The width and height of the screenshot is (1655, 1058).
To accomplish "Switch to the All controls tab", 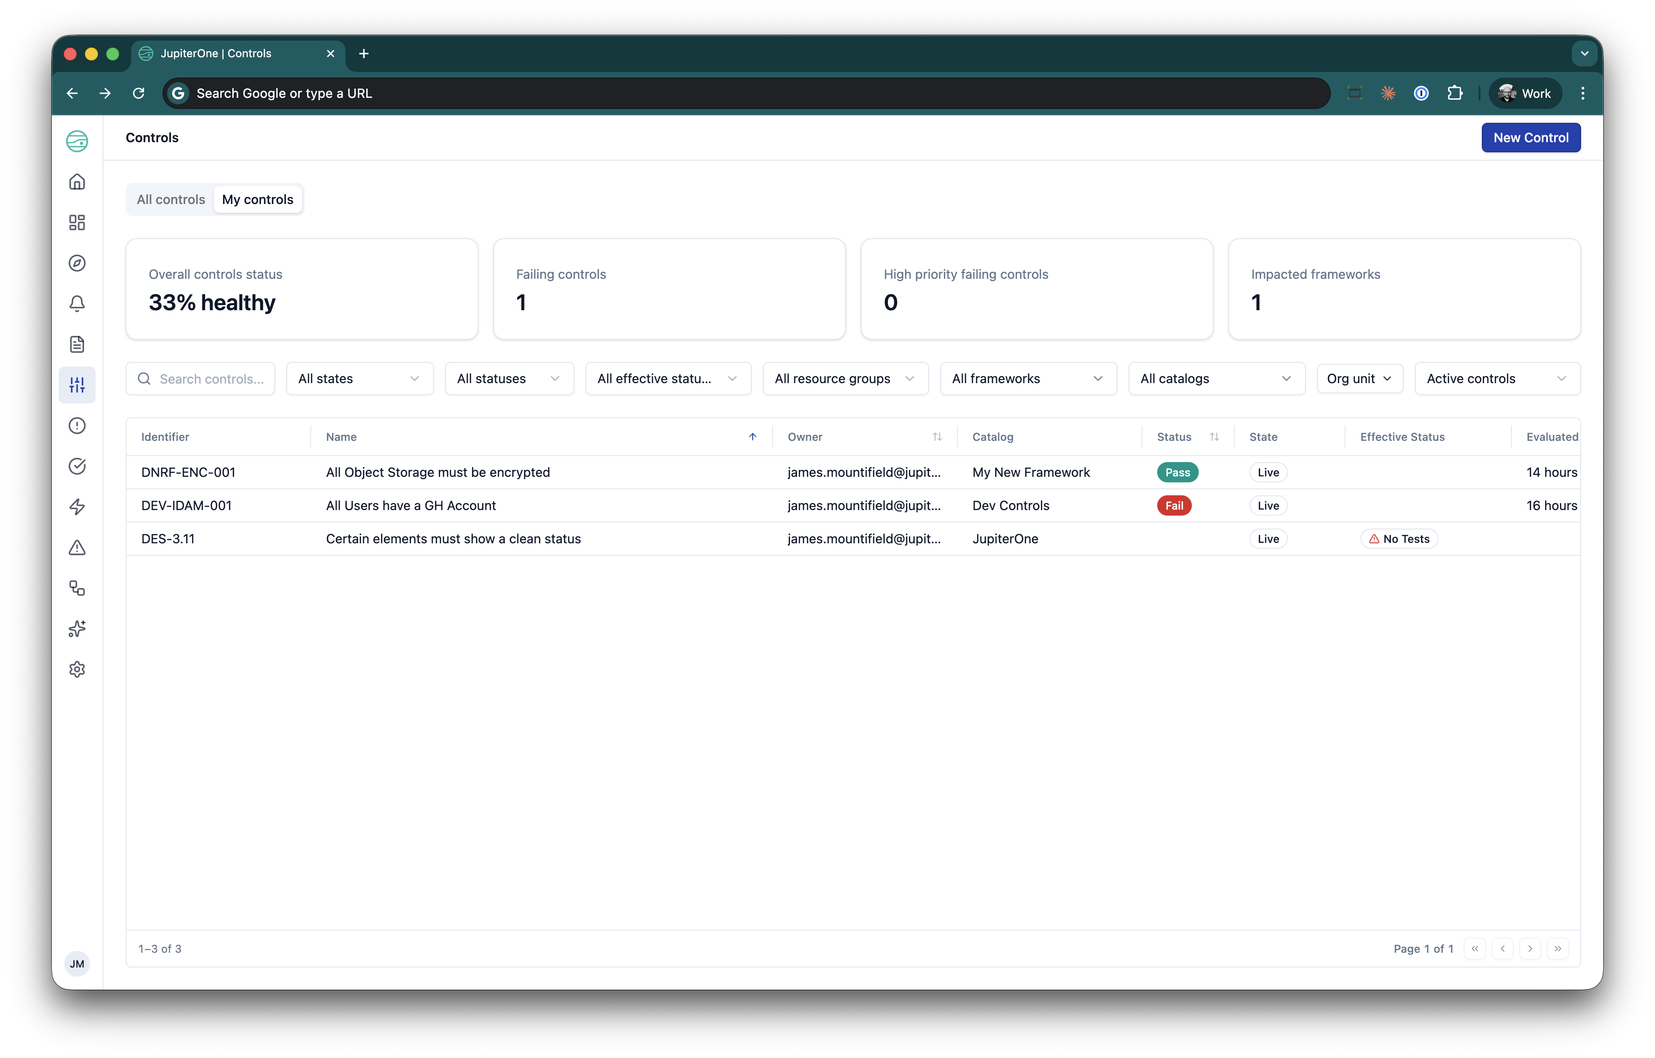I will (x=170, y=199).
